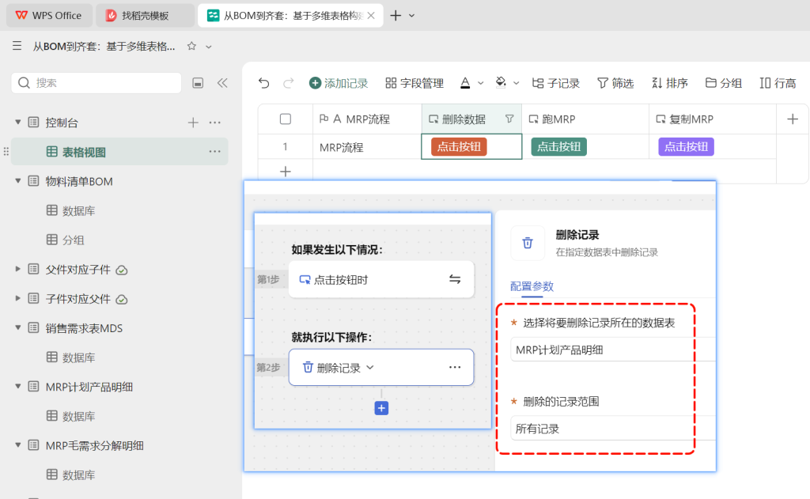Add a new column with plus icon
This screenshot has width=810, height=499.
tap(793, 119)
